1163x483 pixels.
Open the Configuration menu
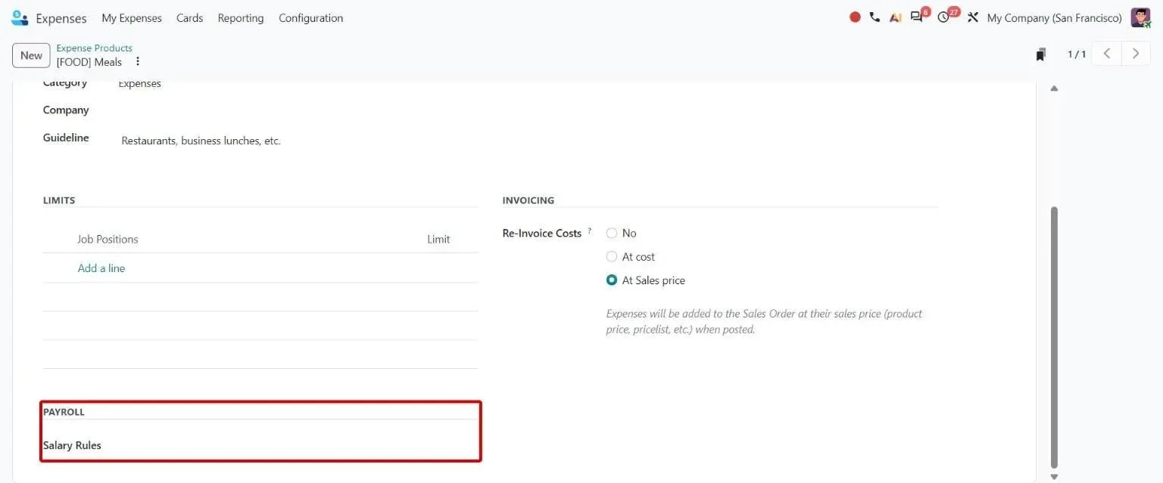(310, 18)
